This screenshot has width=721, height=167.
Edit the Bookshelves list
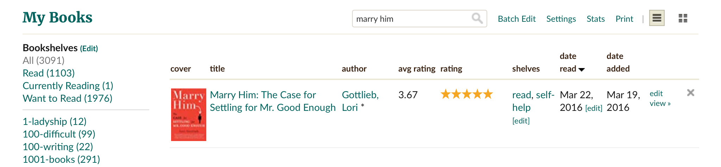coord(89,48)
